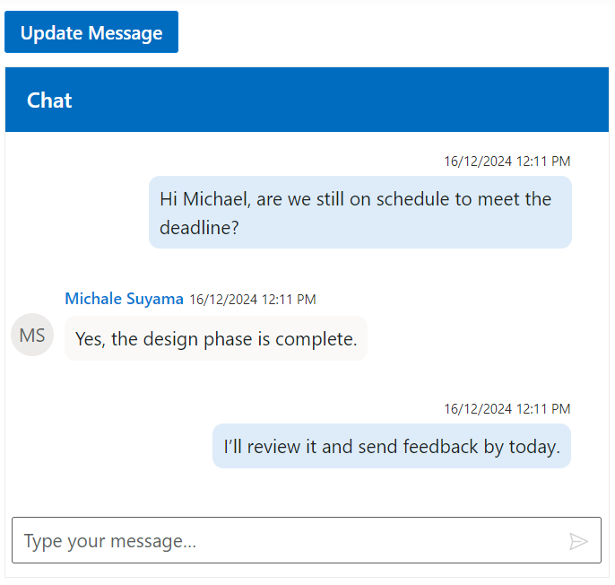Select the "I'll review it" message bubble
This screenshot has width=615, height=585.
pyautogui.click(x=391, y=447)
